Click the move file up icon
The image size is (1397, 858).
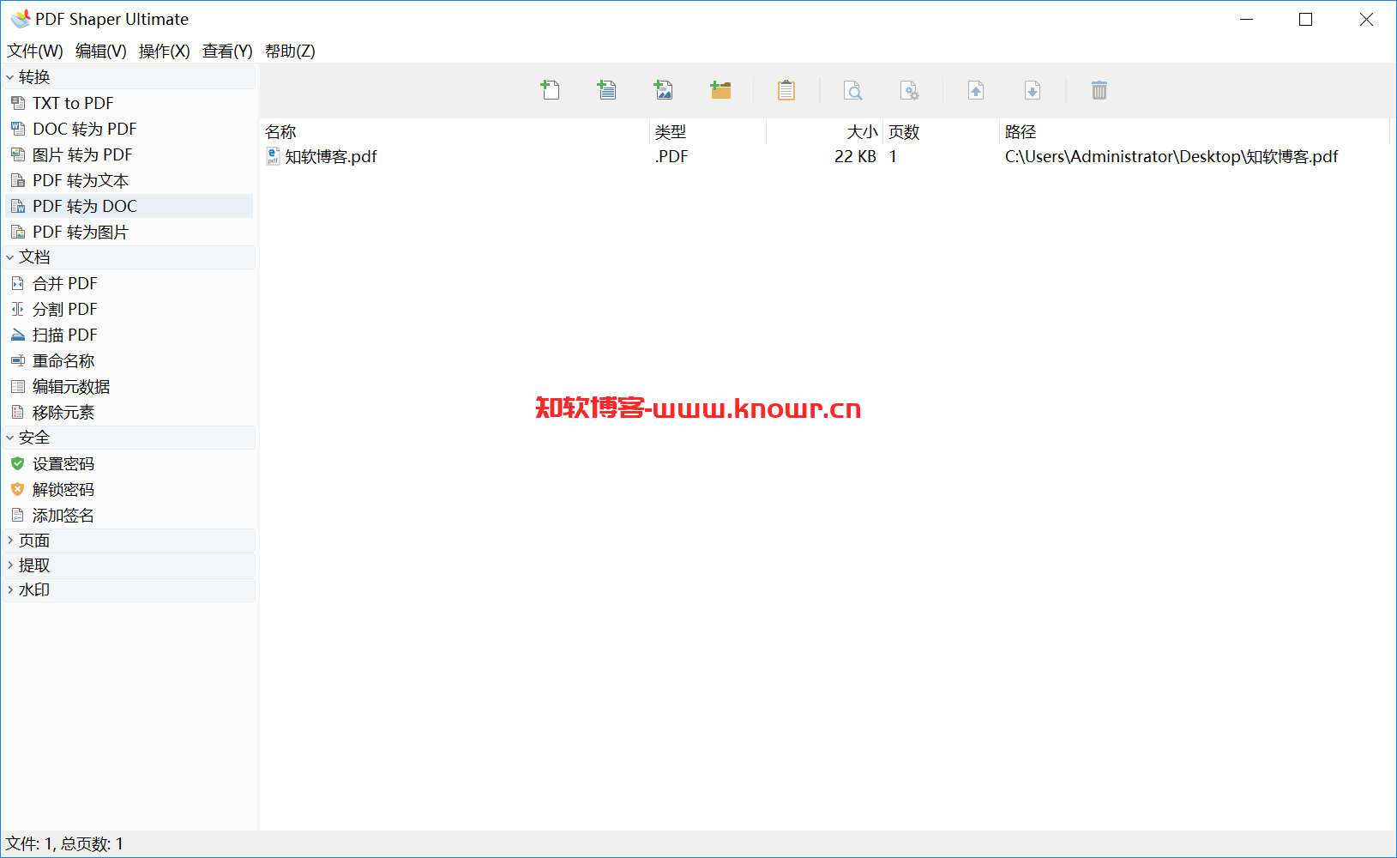point(976,90)
